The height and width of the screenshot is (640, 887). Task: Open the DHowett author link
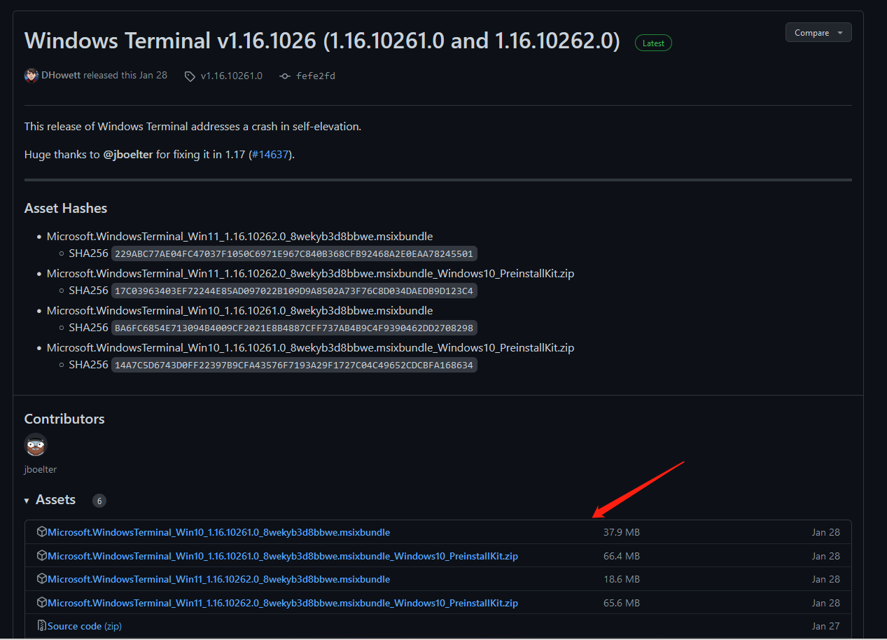tap(61, 75)
